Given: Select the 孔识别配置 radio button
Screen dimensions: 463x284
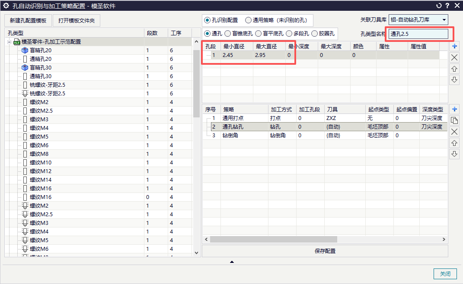Looking at the screenshot, I should click(x=207, y=20).
